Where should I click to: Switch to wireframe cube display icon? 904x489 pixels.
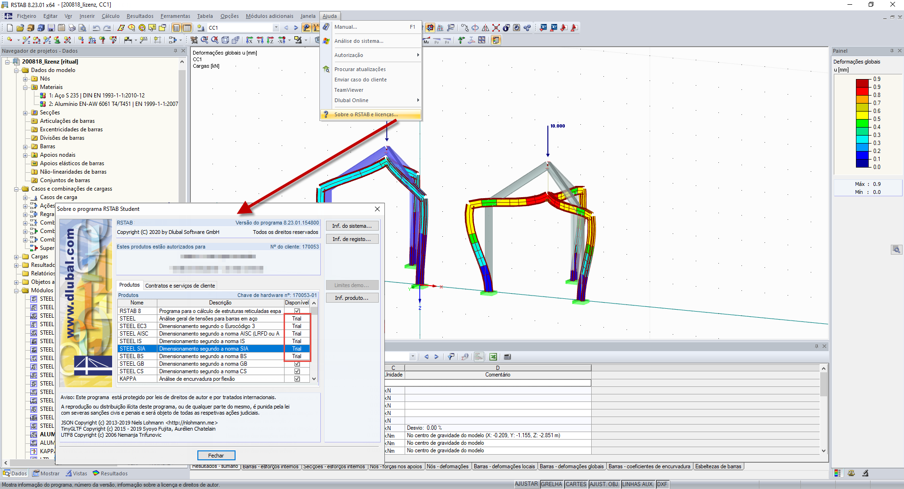pos(225,40)
